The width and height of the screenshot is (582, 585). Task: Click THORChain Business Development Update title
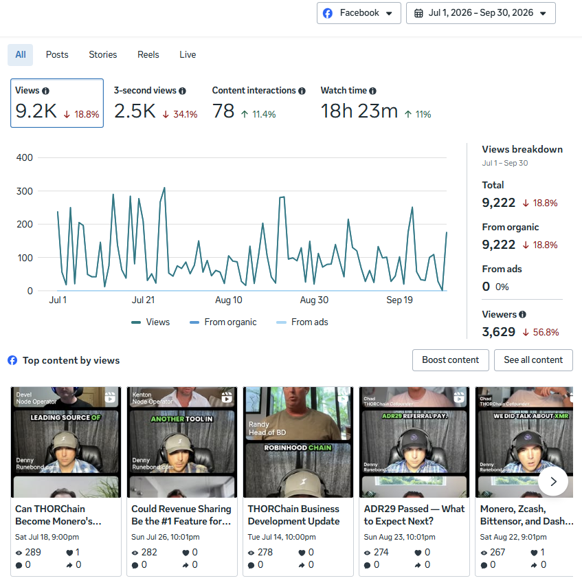pyautogui.click(x=293, y=516)
